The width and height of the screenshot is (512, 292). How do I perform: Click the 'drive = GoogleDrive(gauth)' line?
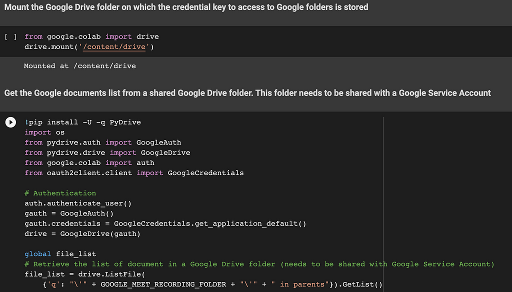coord(82,233)
